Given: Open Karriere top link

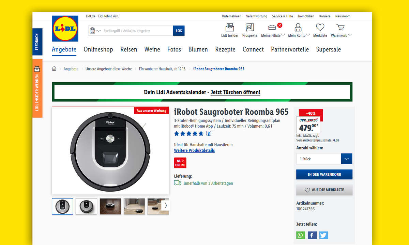Looking at the screenshot, I should click(325, 16).
